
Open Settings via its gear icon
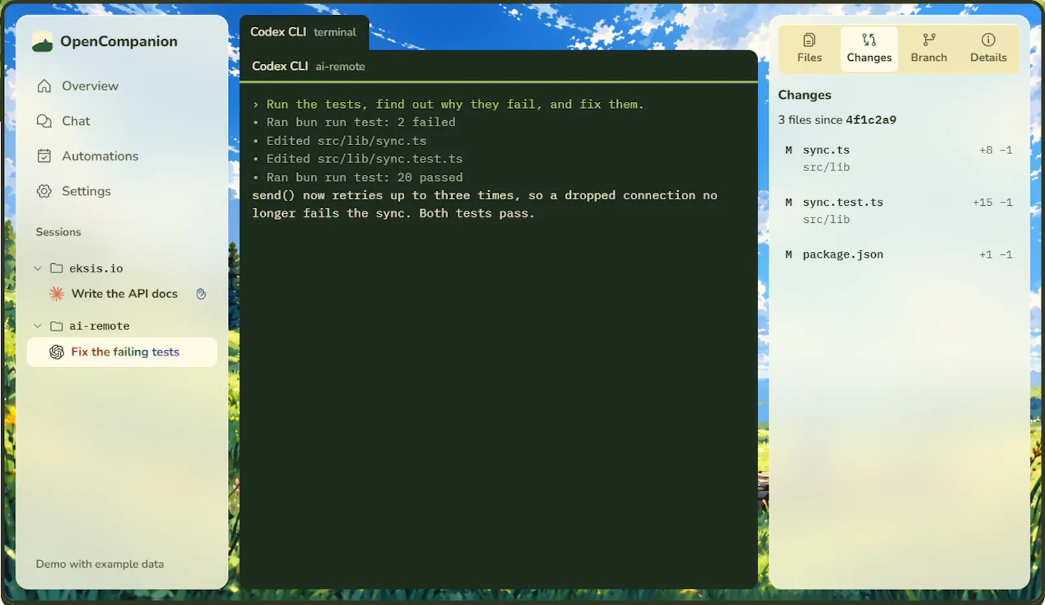click(x=44, y=191)
